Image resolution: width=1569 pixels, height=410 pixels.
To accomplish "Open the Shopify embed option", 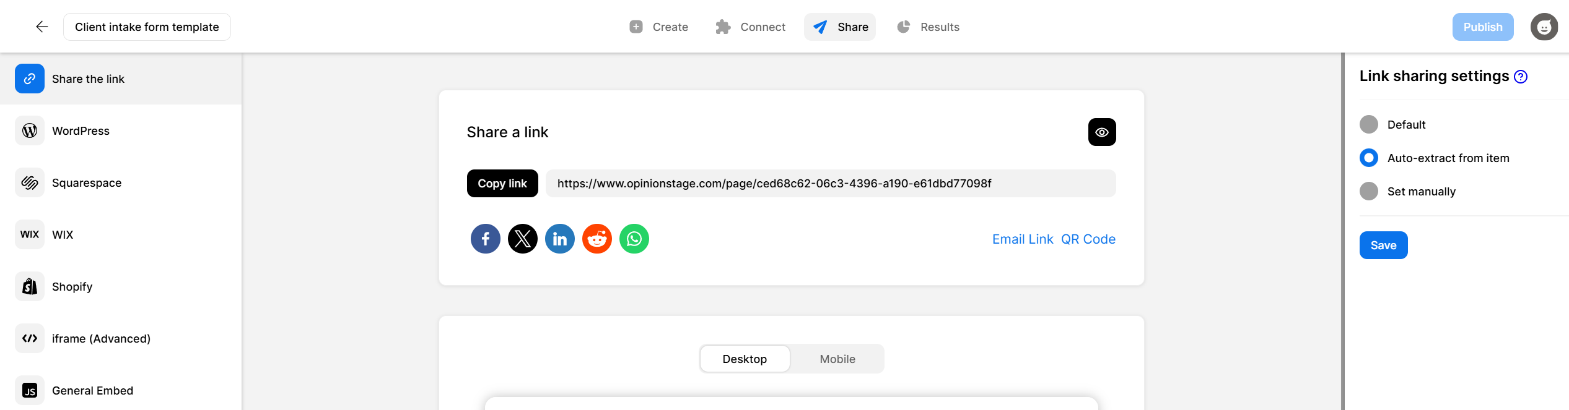I will 72,286.
